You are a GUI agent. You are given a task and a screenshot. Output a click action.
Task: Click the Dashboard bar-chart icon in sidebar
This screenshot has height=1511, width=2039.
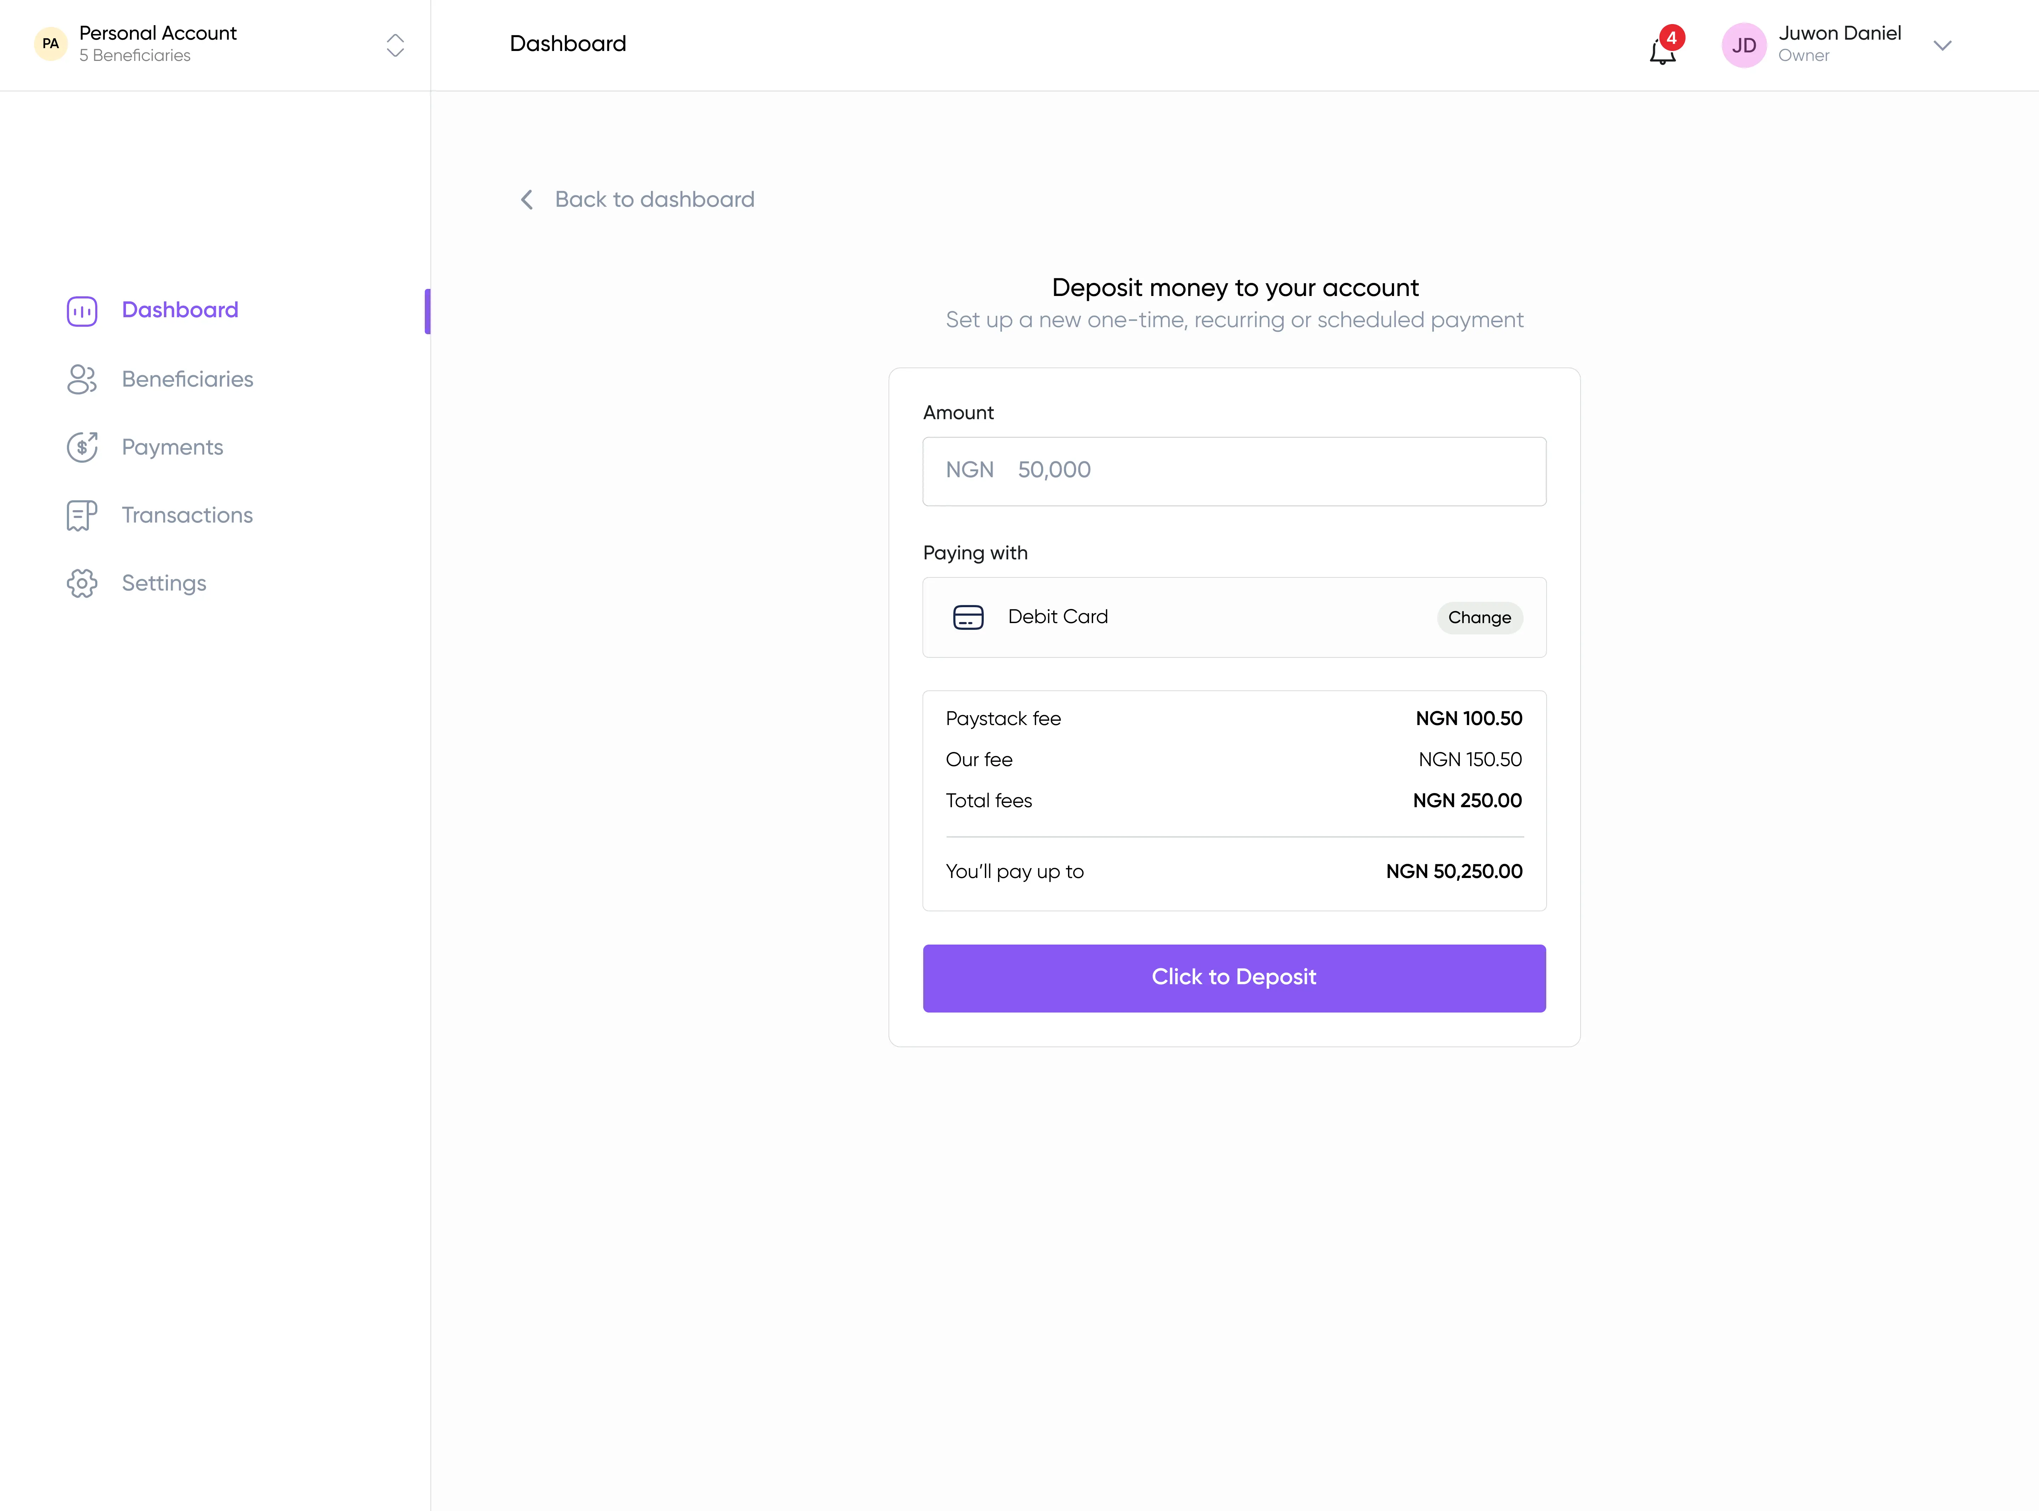pyautogui.click(x=82, y=311)
